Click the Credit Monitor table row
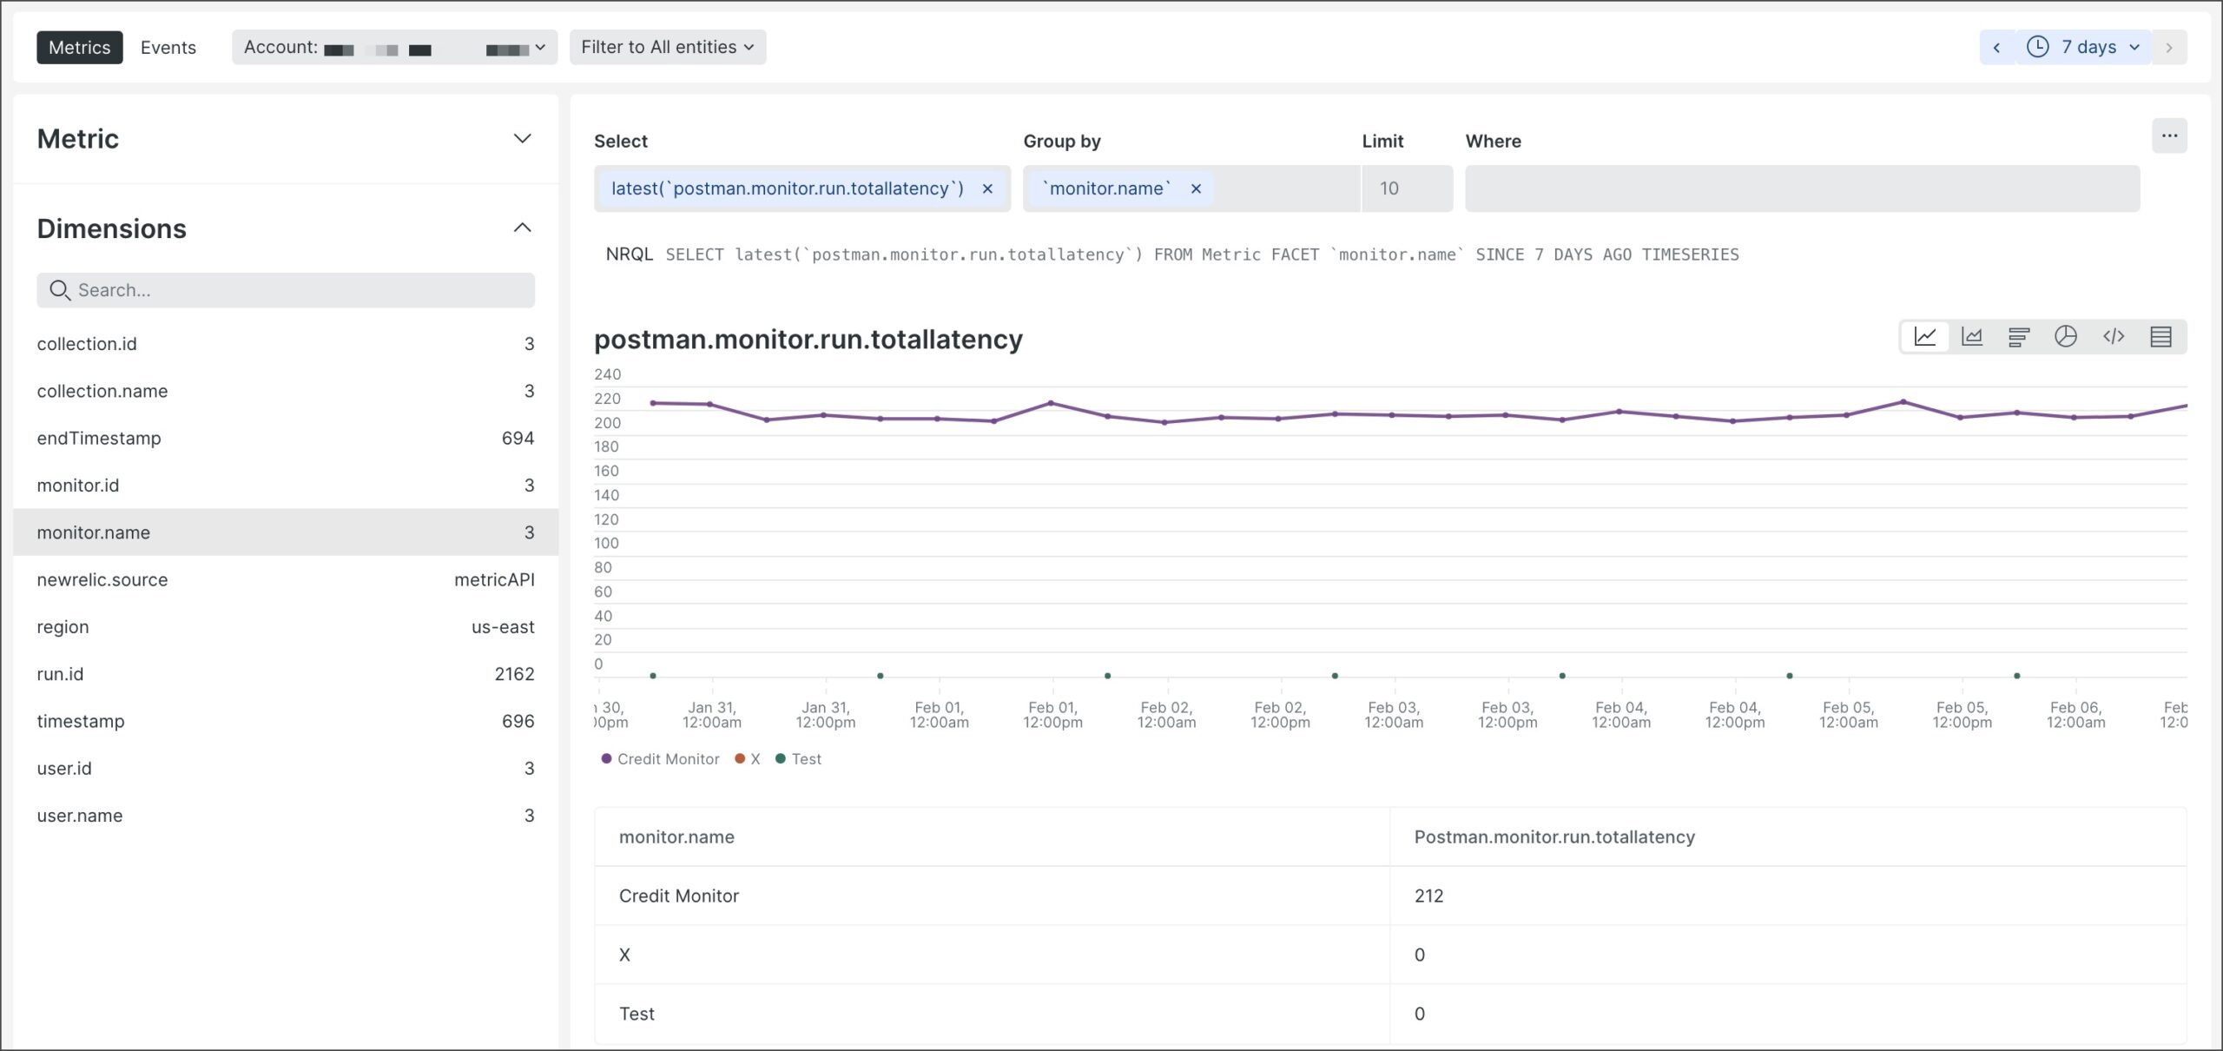The image size is (2223, 1051). [1390, 896]
